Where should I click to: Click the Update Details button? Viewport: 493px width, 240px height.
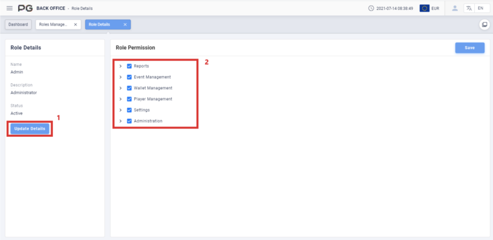(x=30, y=129)
